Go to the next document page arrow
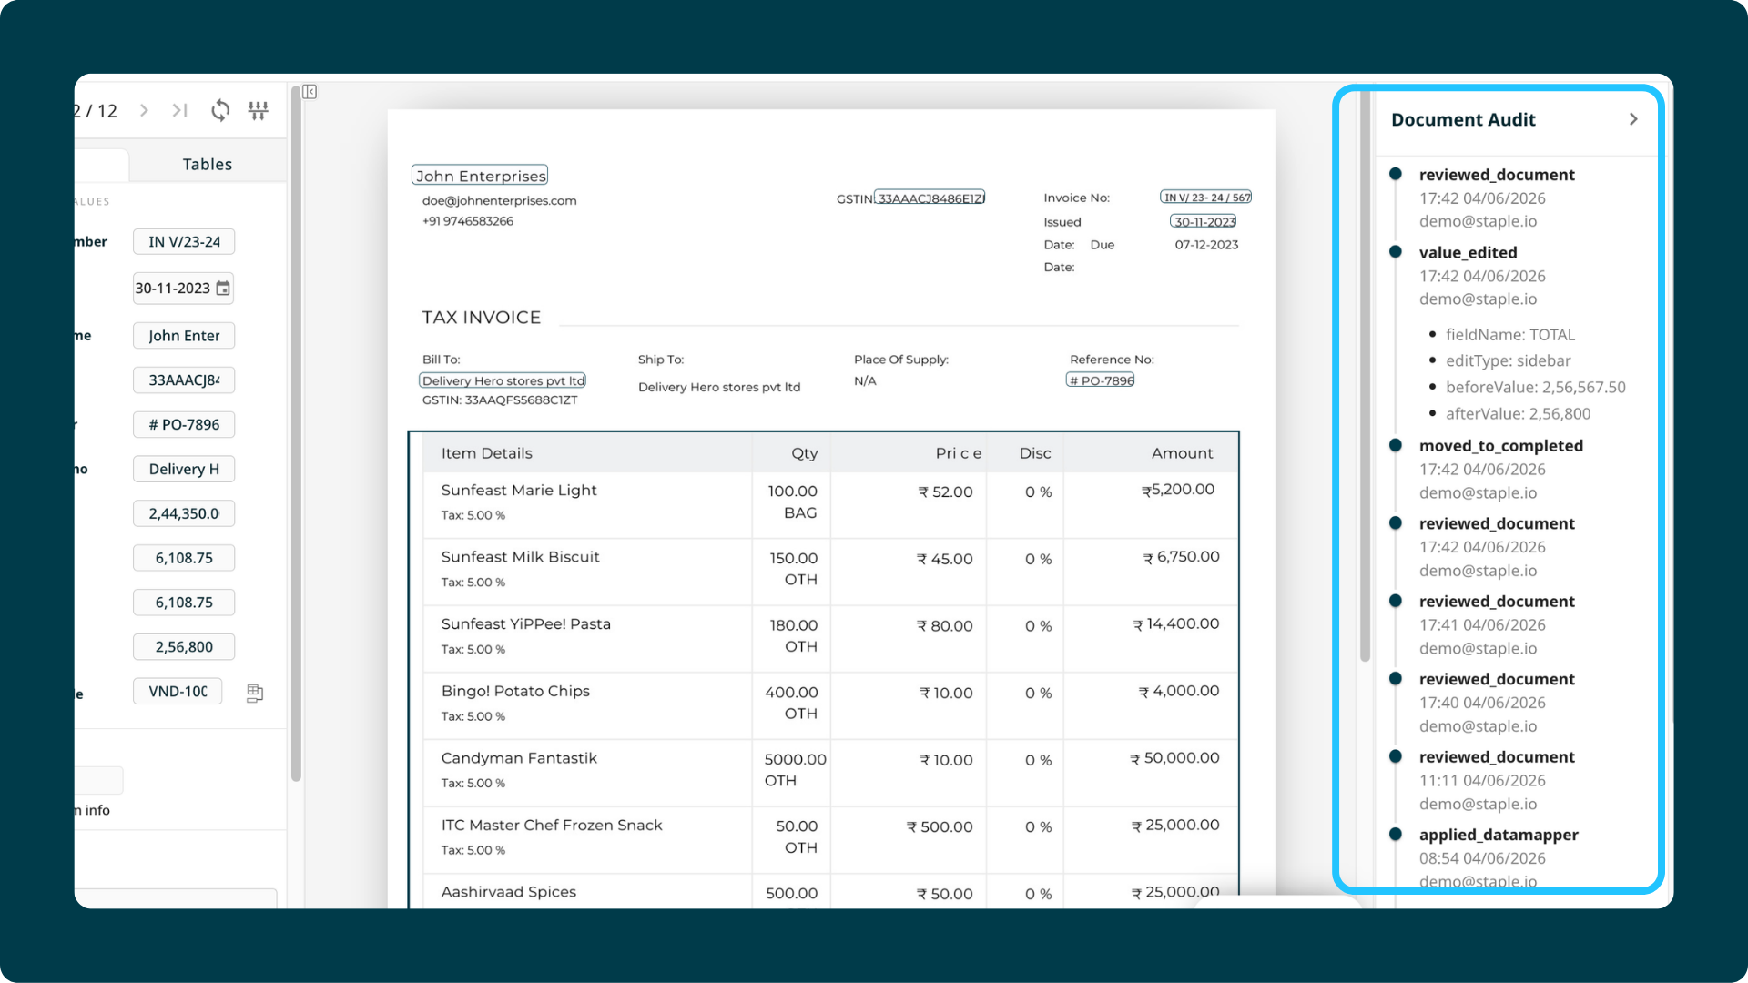The width and height of the screenshot is (1748, 983). coord(144,110)
